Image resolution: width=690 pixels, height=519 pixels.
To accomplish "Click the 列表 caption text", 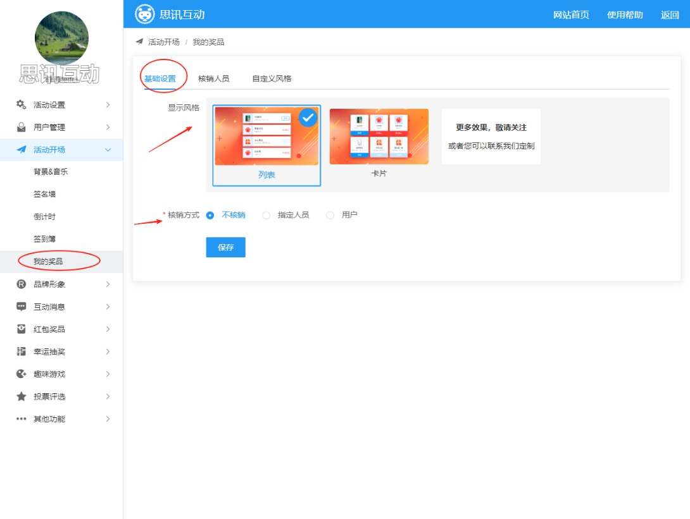I will 267,175.
